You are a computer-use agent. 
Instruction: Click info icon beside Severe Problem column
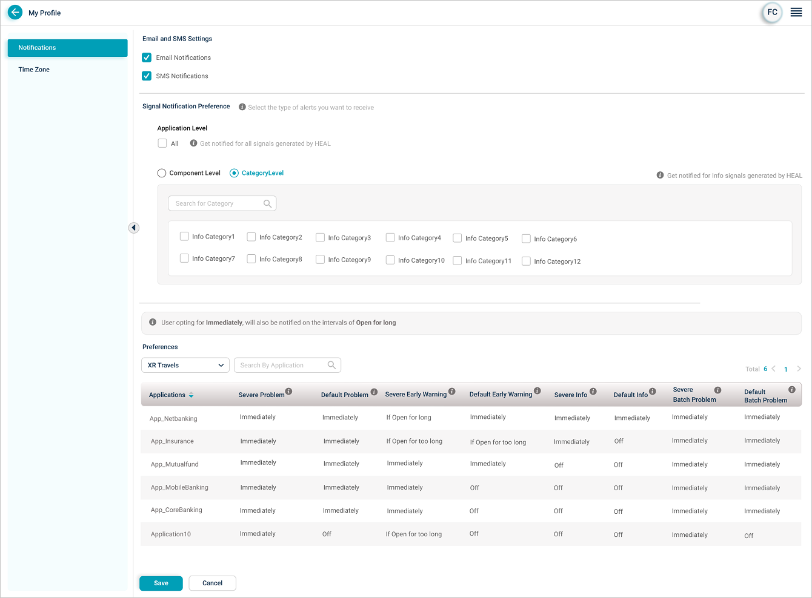[x=289, y=392]
